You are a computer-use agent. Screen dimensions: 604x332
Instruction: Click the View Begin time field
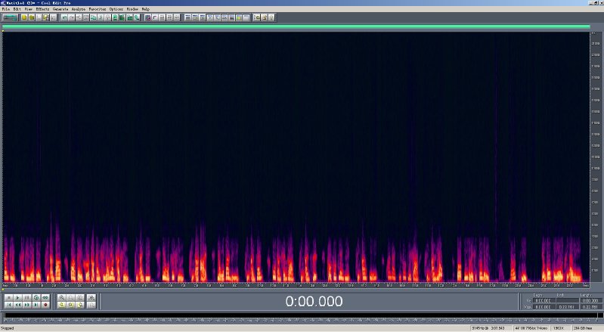click(543, 307)
